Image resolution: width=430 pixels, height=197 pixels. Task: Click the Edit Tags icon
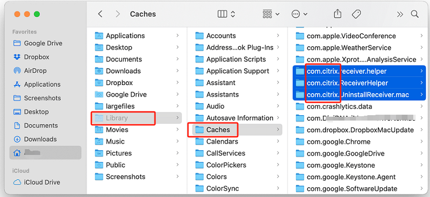356,14
